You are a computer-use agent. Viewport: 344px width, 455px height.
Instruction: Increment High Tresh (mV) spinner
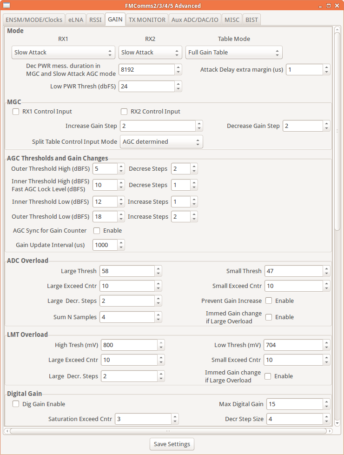pos(161,342)
